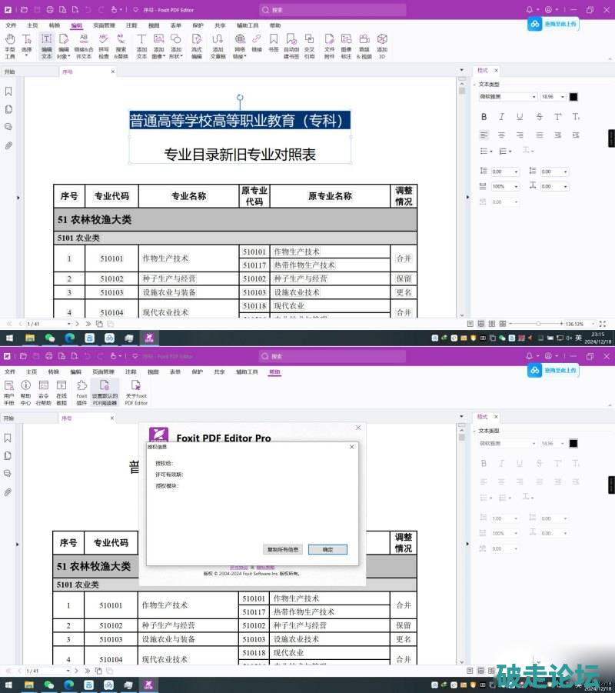Viewport: 615px width, 693px height.
Task: Click the 复制所有信息 button
Action: tap(283, 549)
